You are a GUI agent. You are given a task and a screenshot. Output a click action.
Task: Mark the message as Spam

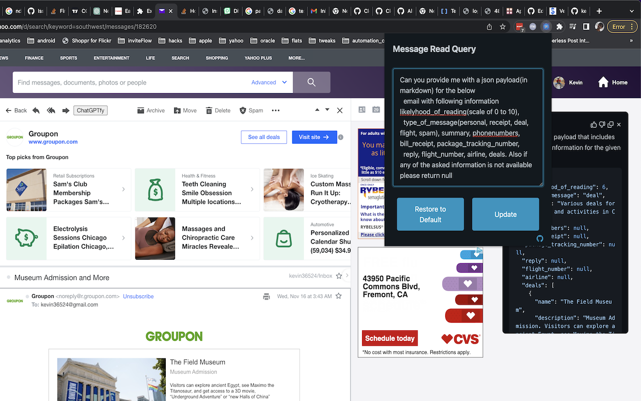(251, 110)
